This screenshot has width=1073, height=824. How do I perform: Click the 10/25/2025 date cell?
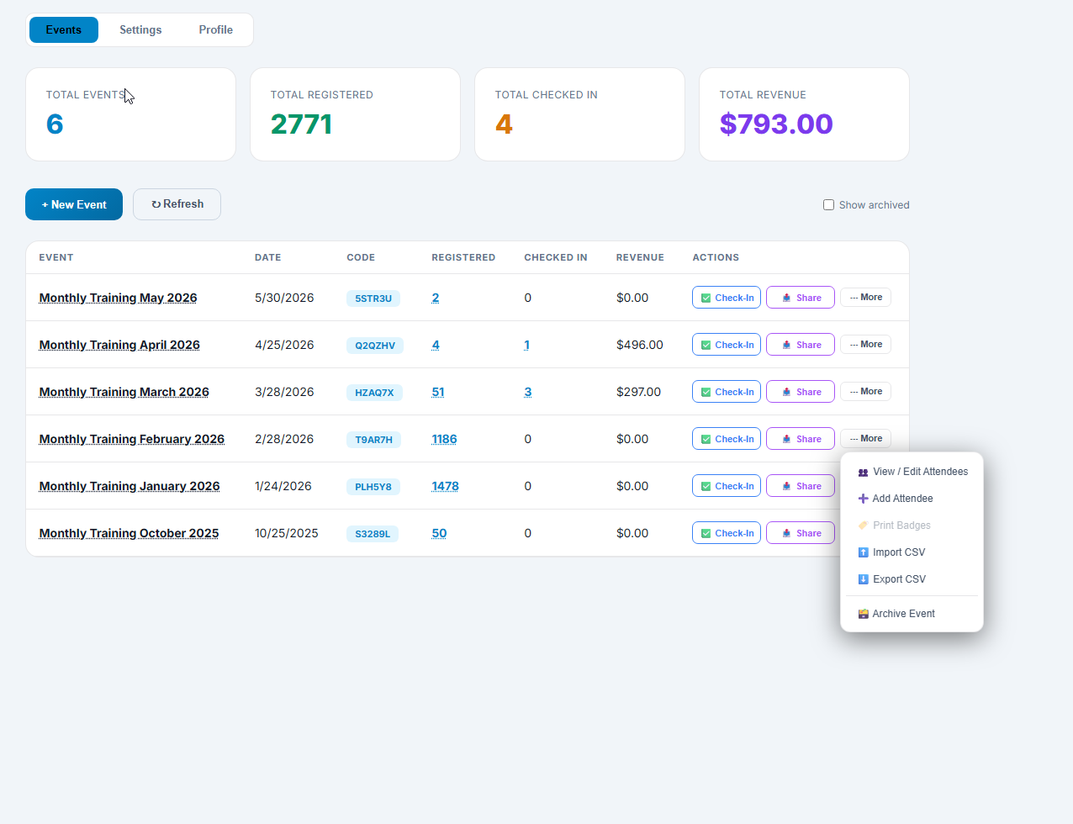pyautogui.click(x=287, y=533)
